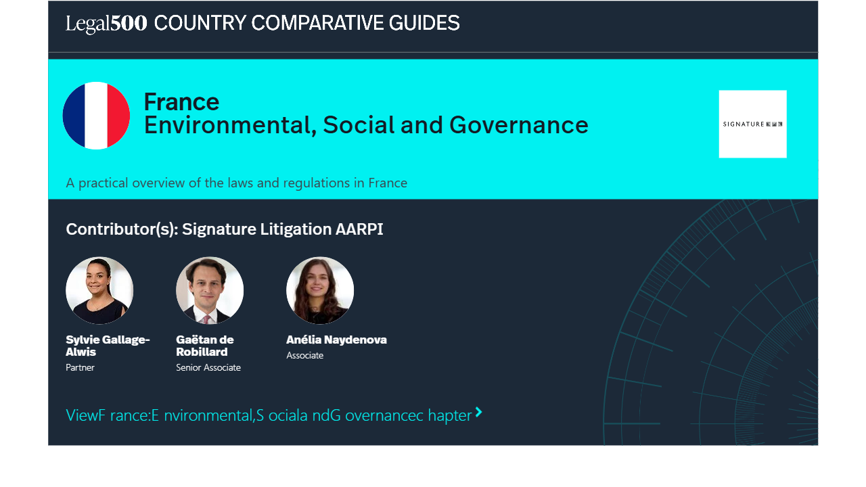Click the name Gaëtan de Robillard

(204, 346)
